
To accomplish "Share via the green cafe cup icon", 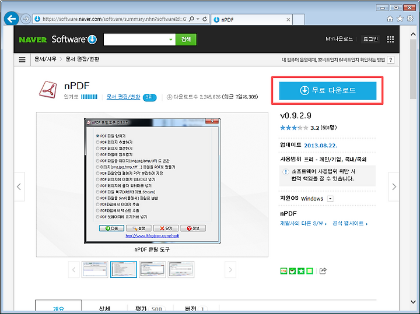I will point(292,271).
